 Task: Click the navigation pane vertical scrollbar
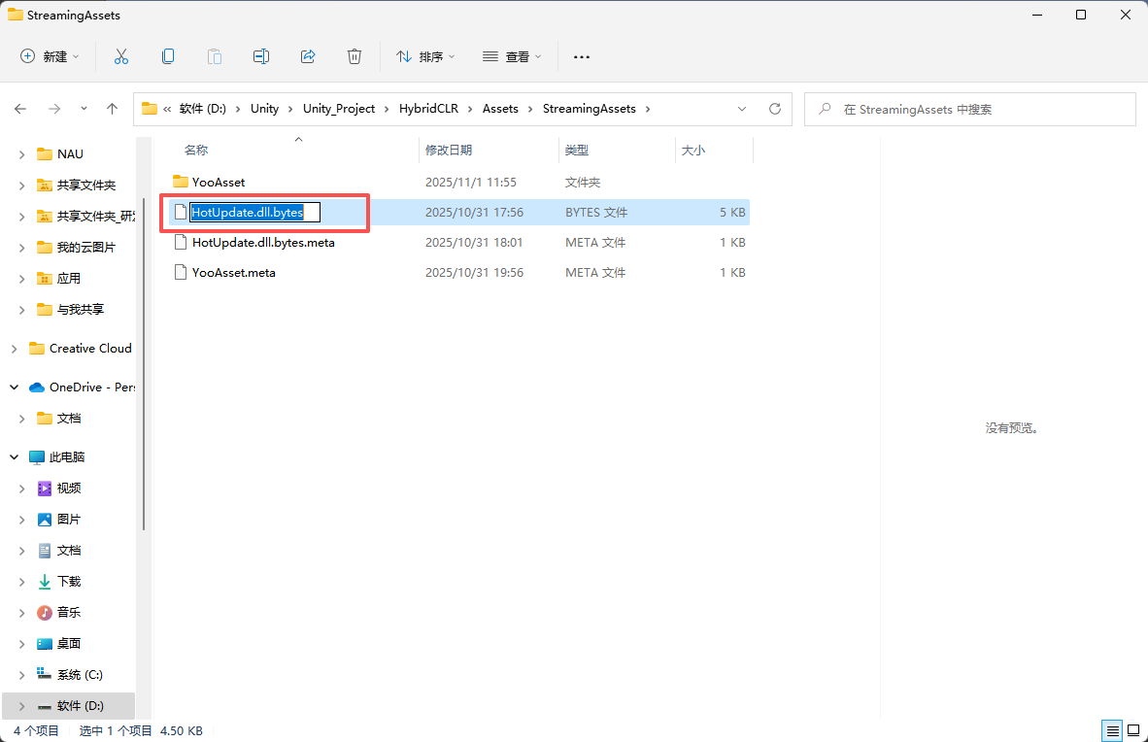point(144,364)
